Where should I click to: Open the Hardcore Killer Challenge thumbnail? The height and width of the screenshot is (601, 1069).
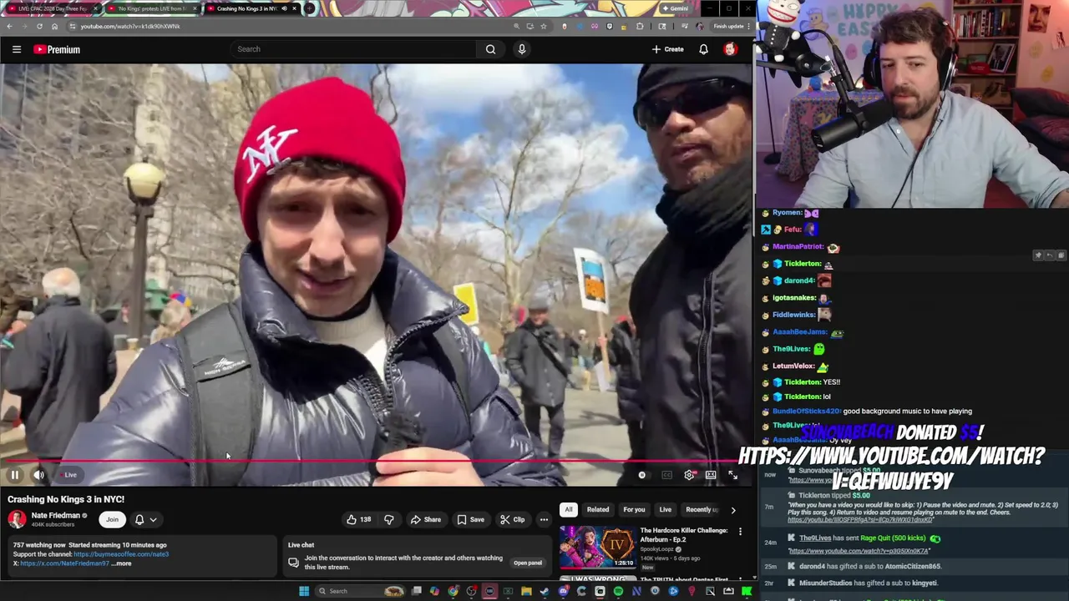597,547
